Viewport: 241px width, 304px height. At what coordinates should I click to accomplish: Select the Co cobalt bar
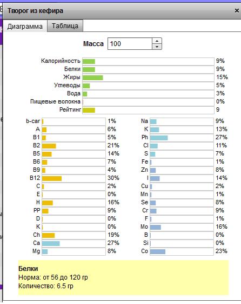182,251
